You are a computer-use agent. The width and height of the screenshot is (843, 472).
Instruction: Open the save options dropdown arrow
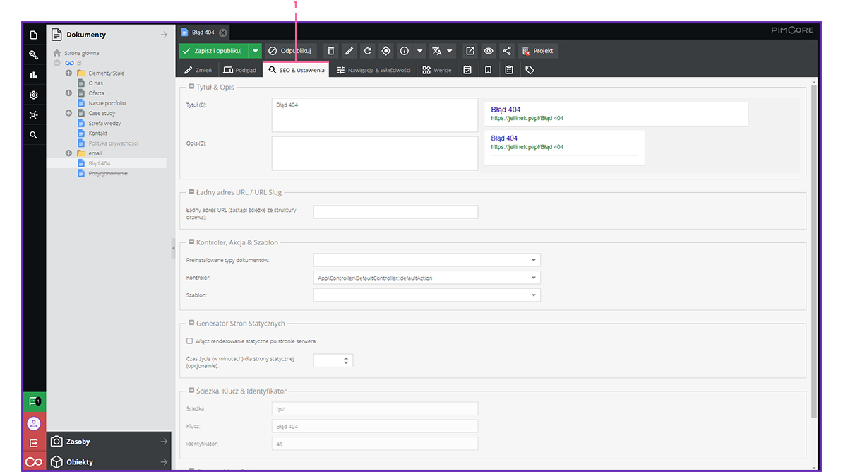tap(256, 51)
